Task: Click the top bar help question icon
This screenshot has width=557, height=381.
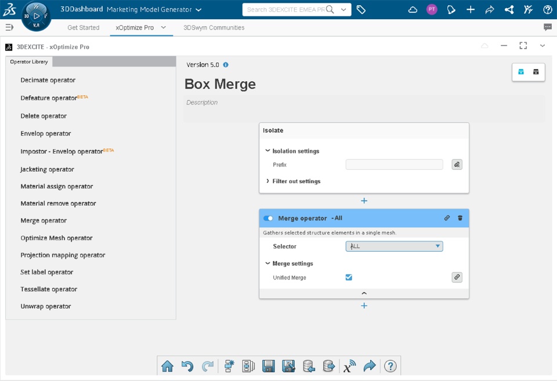Action: click(547, 10)
